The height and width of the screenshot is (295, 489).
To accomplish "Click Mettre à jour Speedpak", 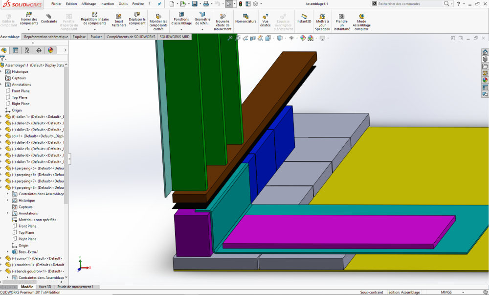I will click(322, 22).
